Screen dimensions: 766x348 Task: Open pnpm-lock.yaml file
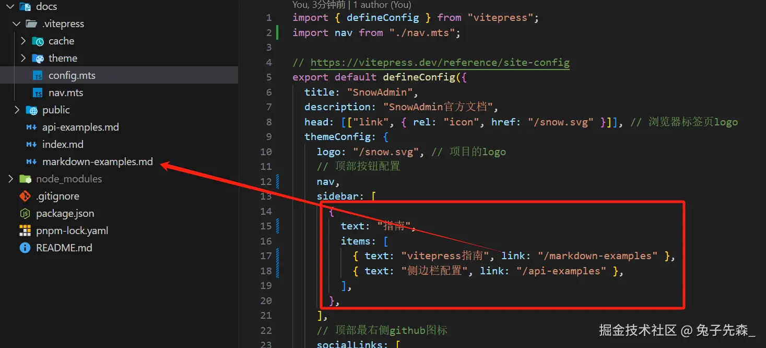pos(72,230)
